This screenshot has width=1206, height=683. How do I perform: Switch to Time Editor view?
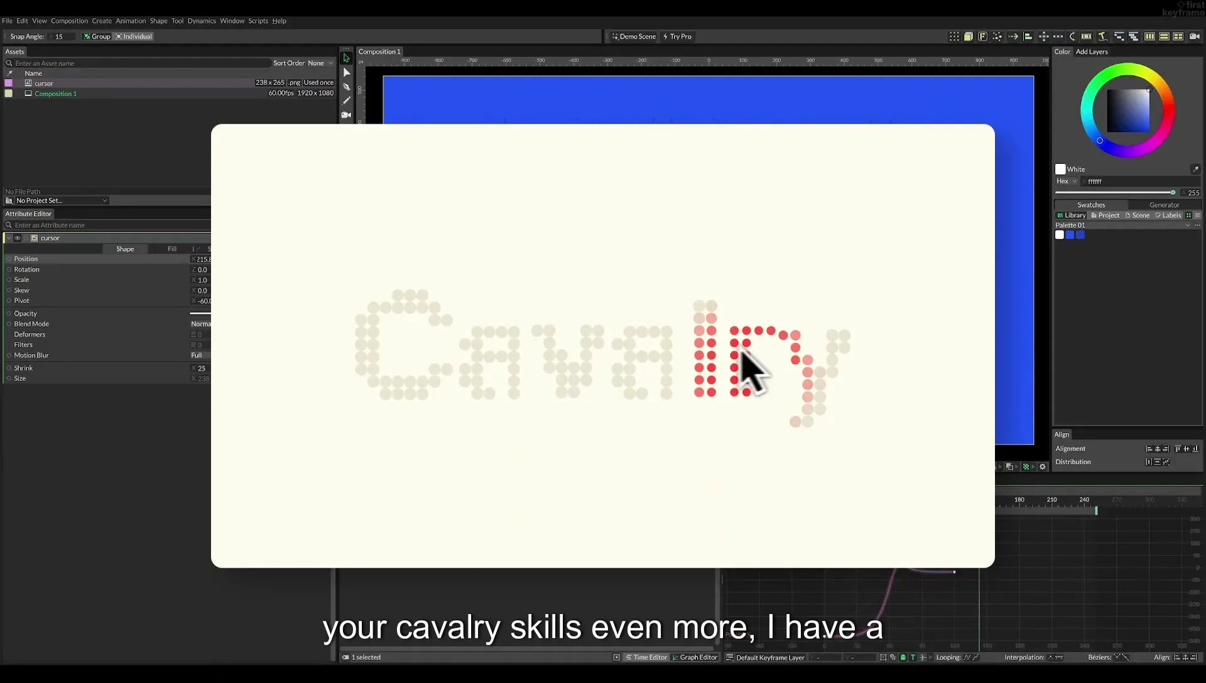[x=646, y=657]
